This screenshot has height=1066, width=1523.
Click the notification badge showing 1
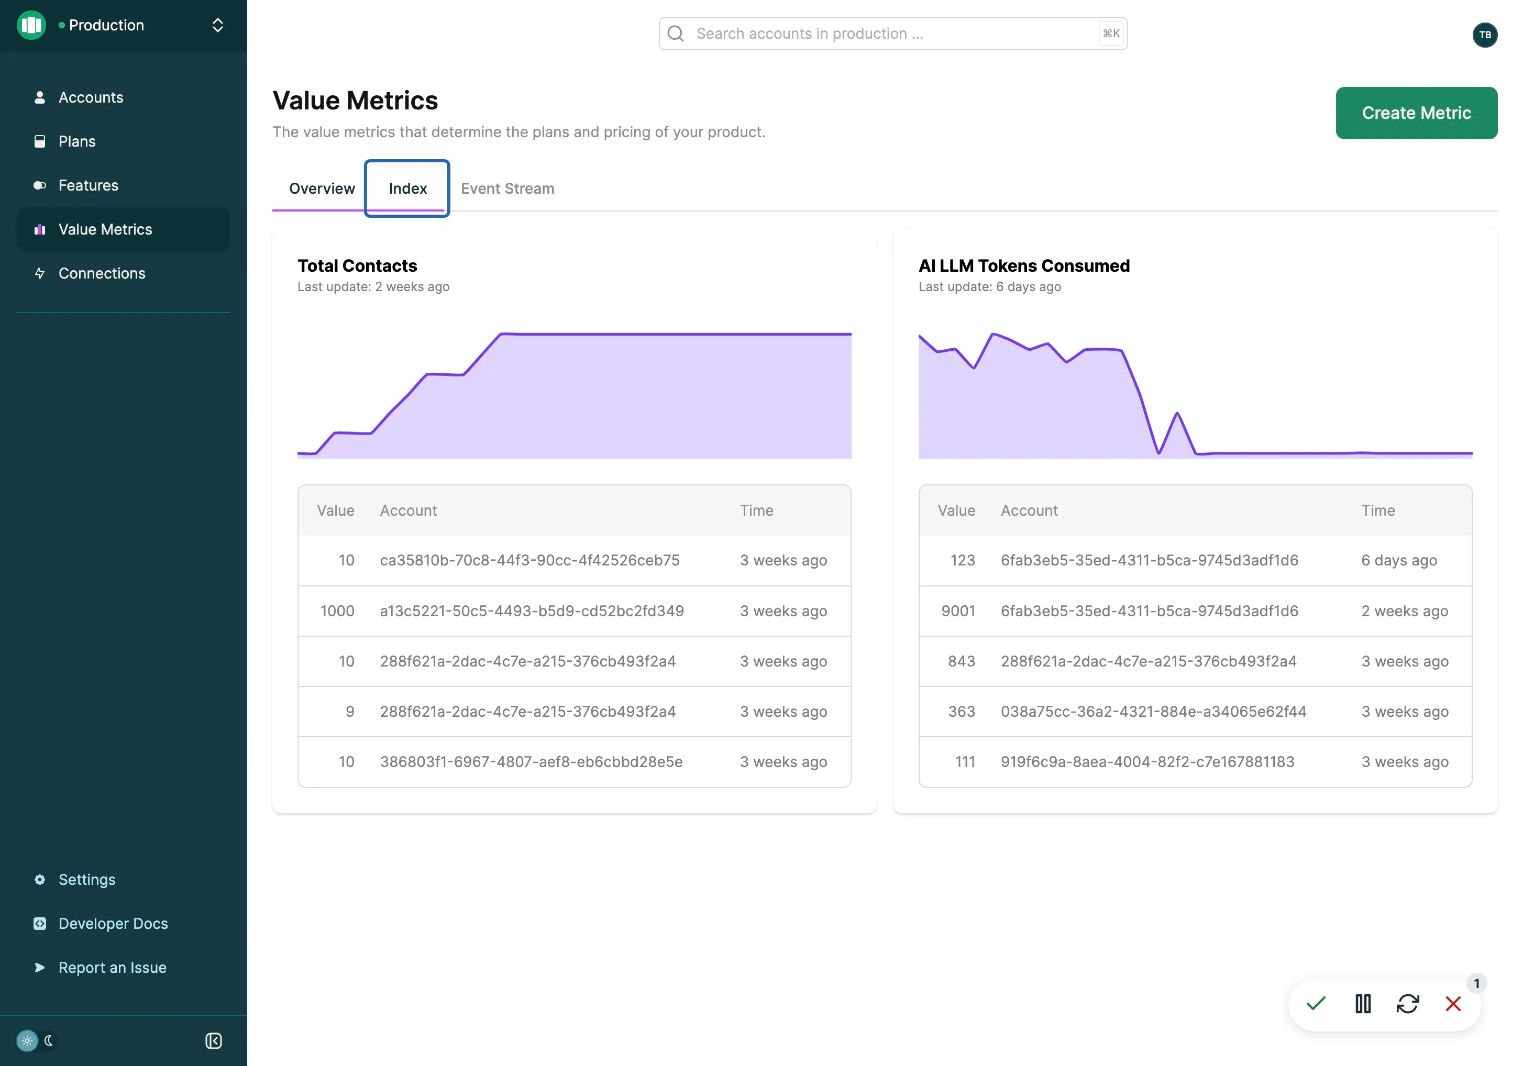point(1476,983)
